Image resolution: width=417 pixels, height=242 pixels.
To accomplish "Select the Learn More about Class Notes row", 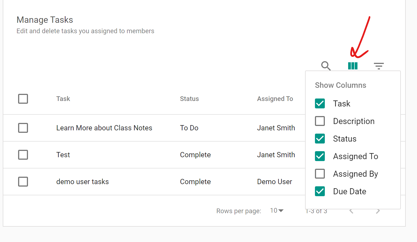I will click(23, 128).
